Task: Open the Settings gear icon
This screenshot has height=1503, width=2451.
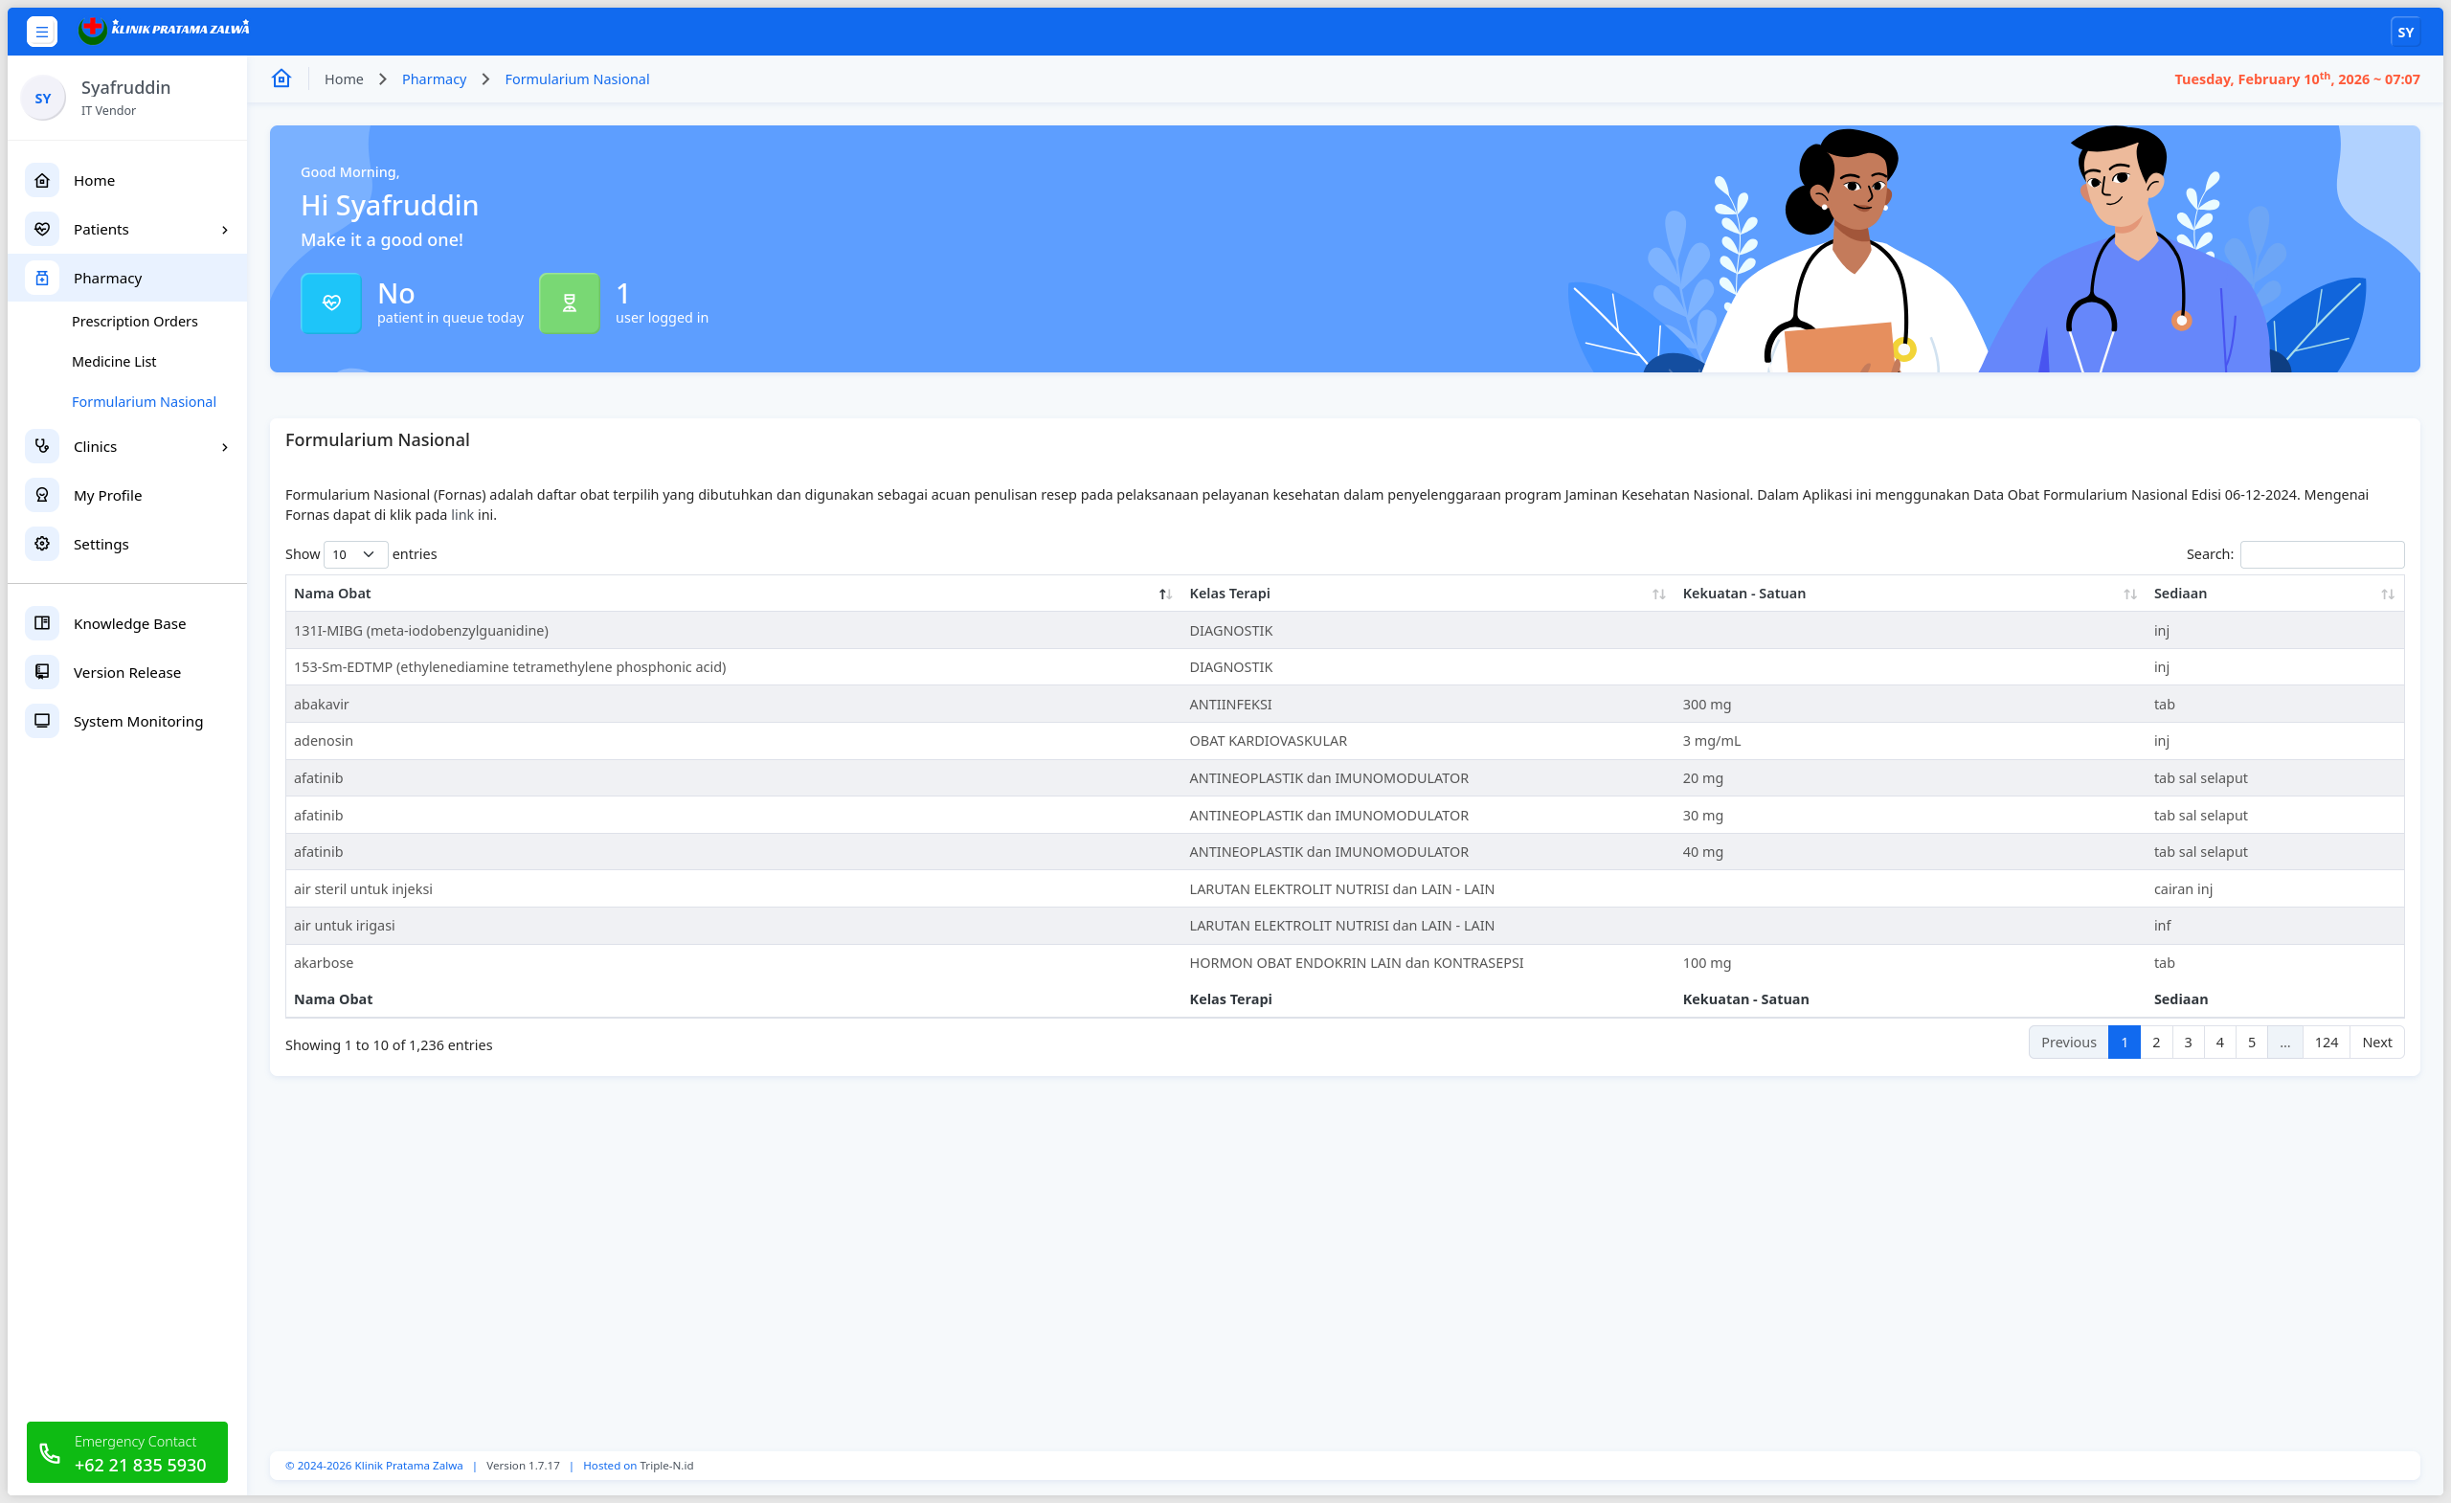Action: pos(42,543)
